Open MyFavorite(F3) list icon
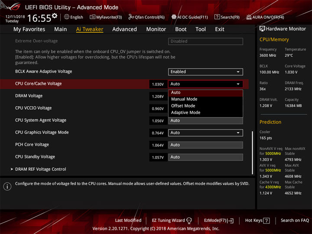The image size is (312, 234). pyautogui.click(x=92, y=17)
